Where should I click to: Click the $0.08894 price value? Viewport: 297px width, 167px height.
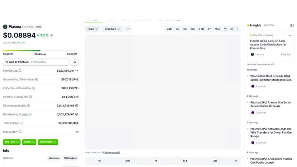(x=19, y=35)
